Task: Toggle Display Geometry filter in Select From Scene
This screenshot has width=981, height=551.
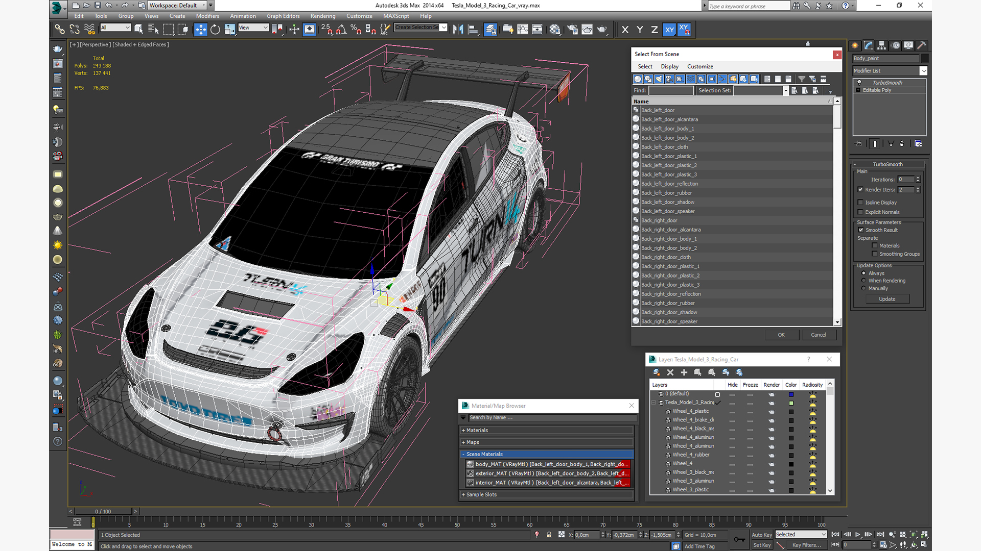Action: tap(638, 79)
